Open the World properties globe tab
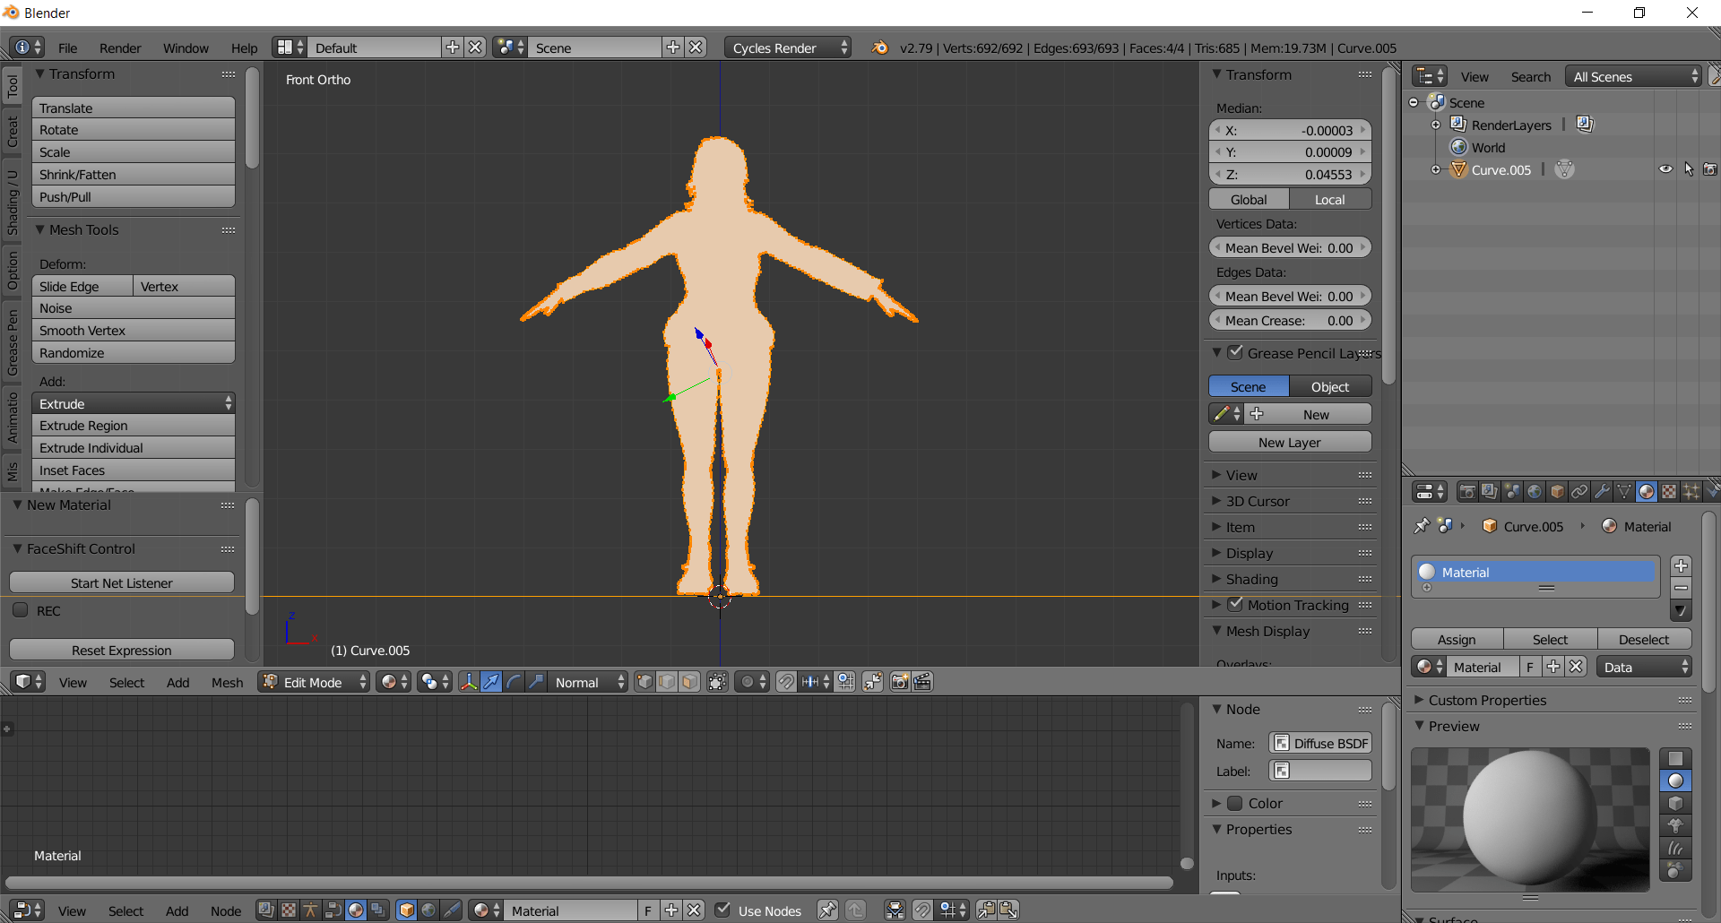Screen dimensions: 1721x923 pyautogui.click(x=1535, y=491)
